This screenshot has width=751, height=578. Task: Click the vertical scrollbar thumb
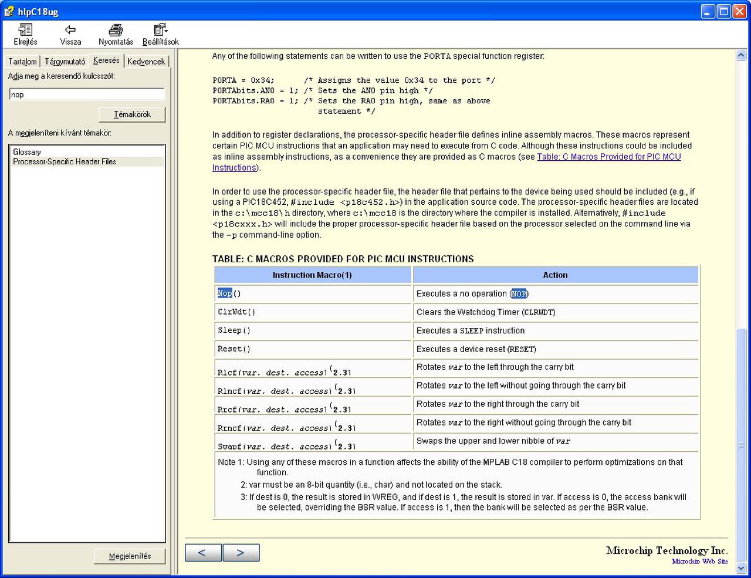click(740, 445)
